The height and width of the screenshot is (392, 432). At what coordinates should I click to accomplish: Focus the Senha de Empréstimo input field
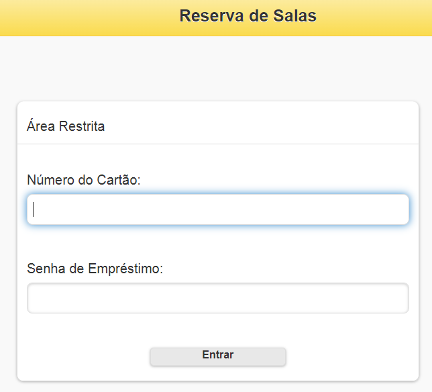coord(218,298)
